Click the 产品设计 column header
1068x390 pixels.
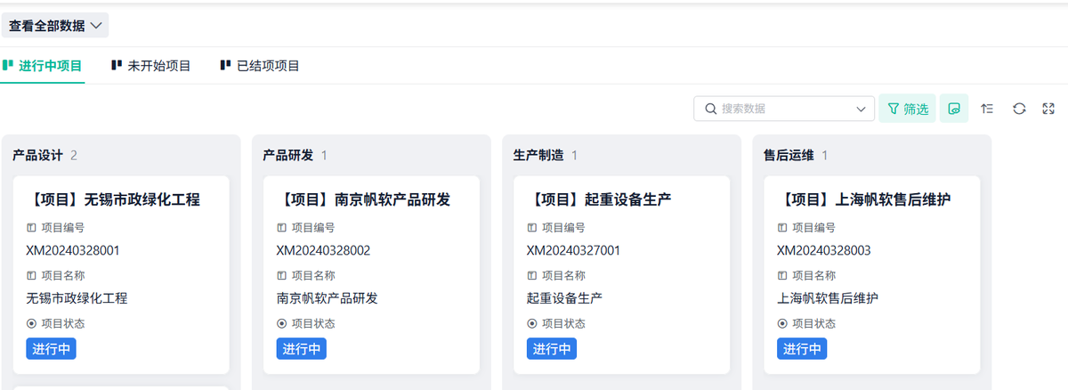click(37, 155)
